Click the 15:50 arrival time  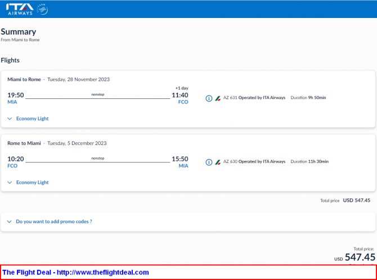point(180,159)
